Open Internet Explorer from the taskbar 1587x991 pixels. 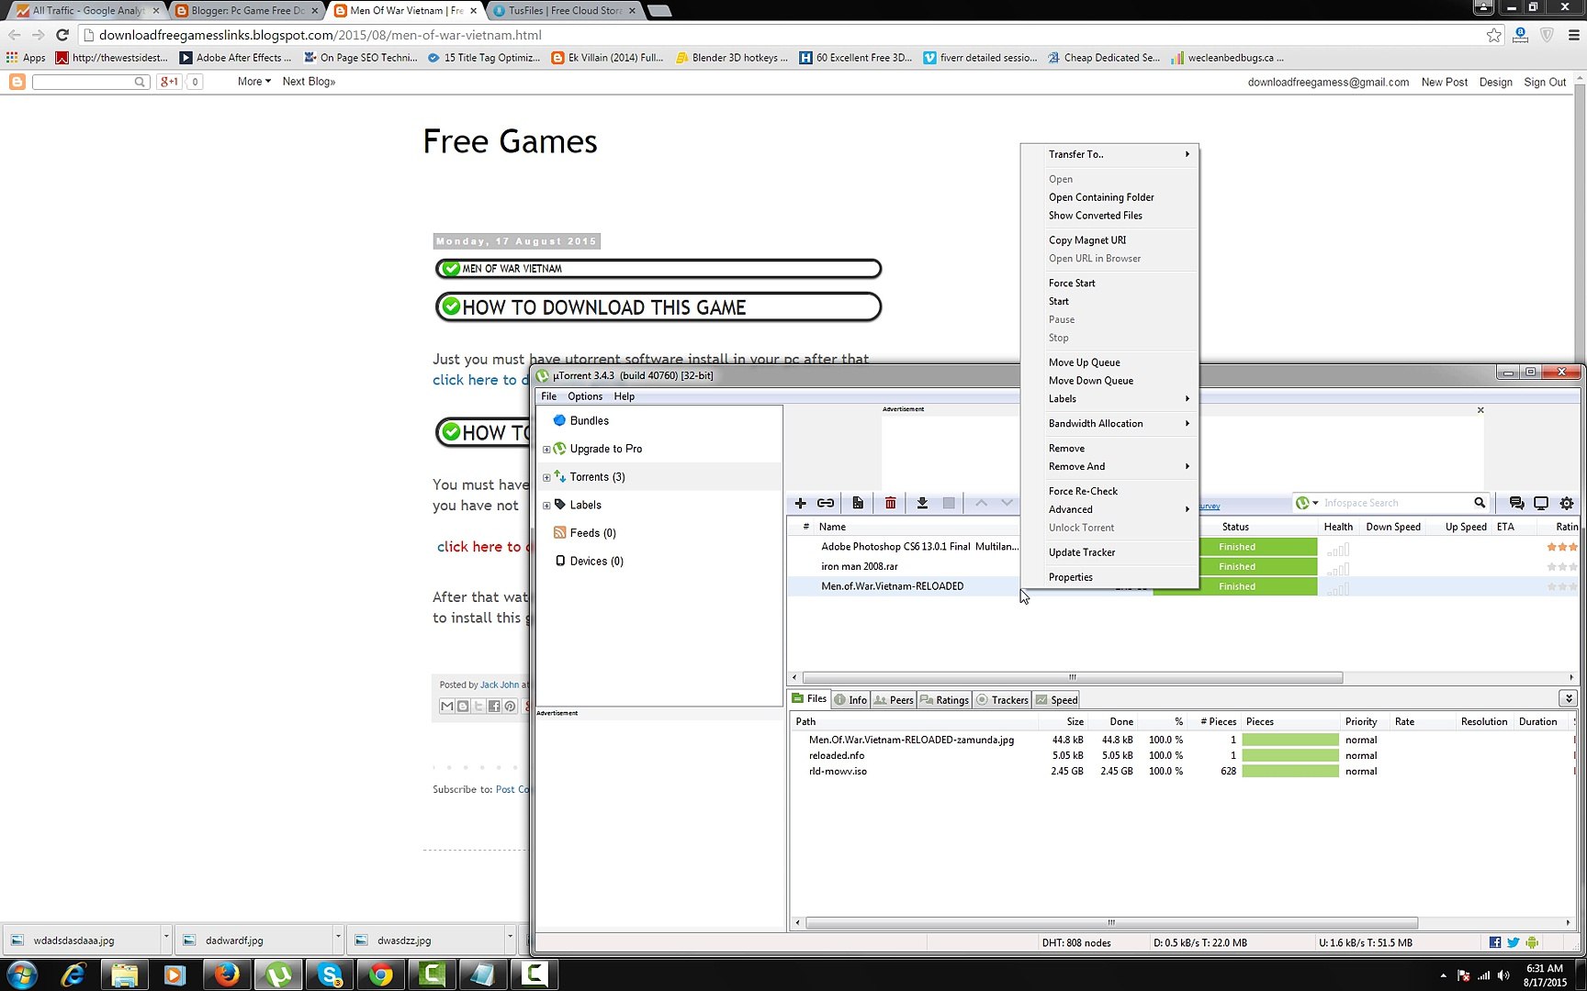coord(73,974)
